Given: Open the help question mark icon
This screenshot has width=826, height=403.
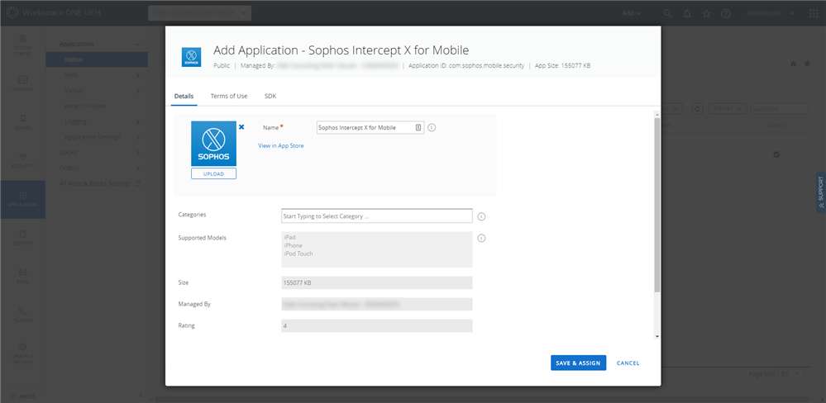Looking at the screenshot, I should point(725,13).
